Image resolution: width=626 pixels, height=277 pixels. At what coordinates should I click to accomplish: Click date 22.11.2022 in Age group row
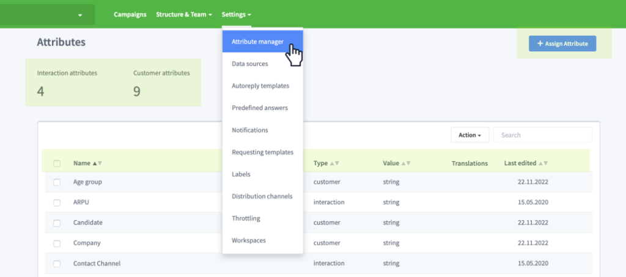pos(533,182)
